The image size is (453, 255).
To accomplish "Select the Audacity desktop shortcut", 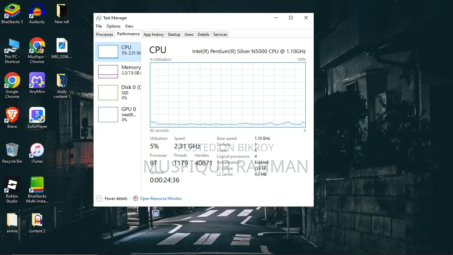I will point(37,14).
